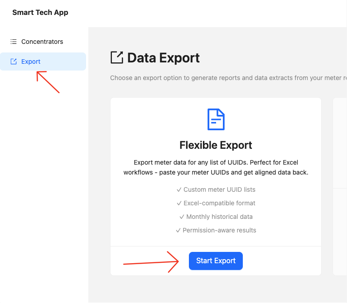Select the 'Excel-compatible format' feature text
Screen dimensions: 347x303
coord(219,203)
